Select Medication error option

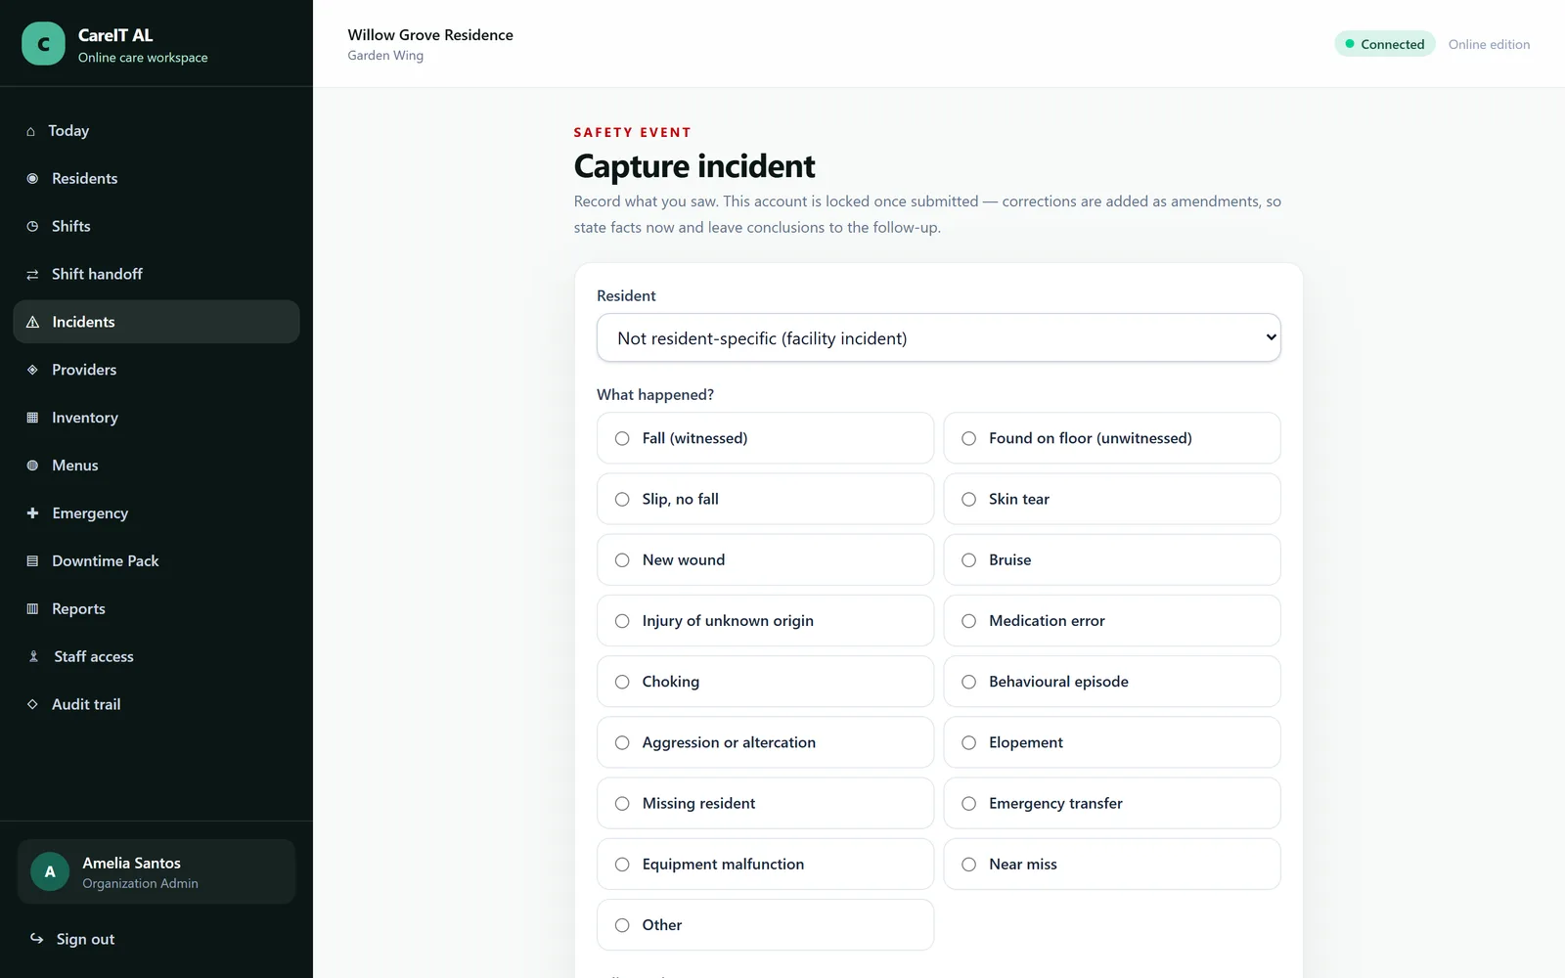pos(1112,621)
